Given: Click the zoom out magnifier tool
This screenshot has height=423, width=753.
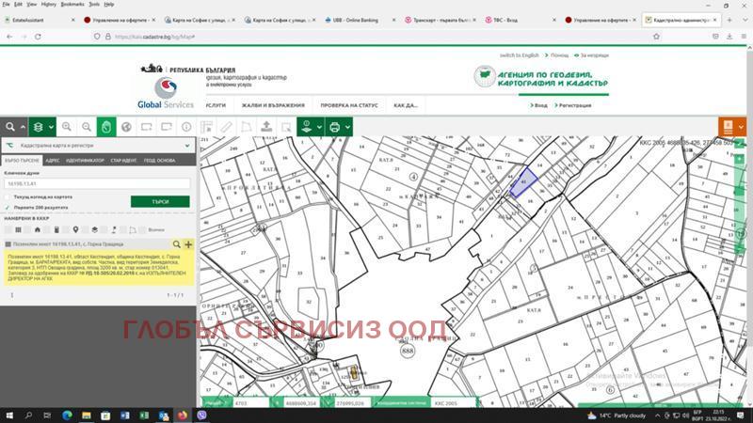Looking at the screenshot, I should click(87, 127).
